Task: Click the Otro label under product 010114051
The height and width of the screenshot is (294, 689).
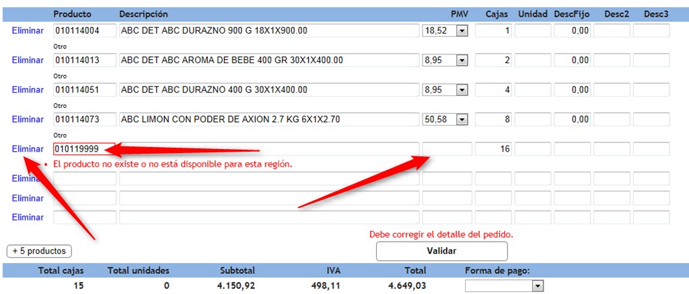Action: point(60,105)
